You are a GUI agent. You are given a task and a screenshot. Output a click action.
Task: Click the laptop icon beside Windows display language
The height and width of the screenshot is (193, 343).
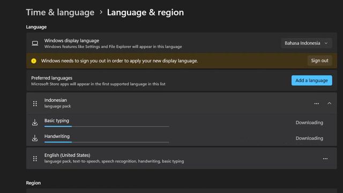pos(35,43)
